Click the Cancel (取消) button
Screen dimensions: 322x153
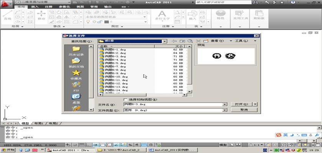(244, 110)
